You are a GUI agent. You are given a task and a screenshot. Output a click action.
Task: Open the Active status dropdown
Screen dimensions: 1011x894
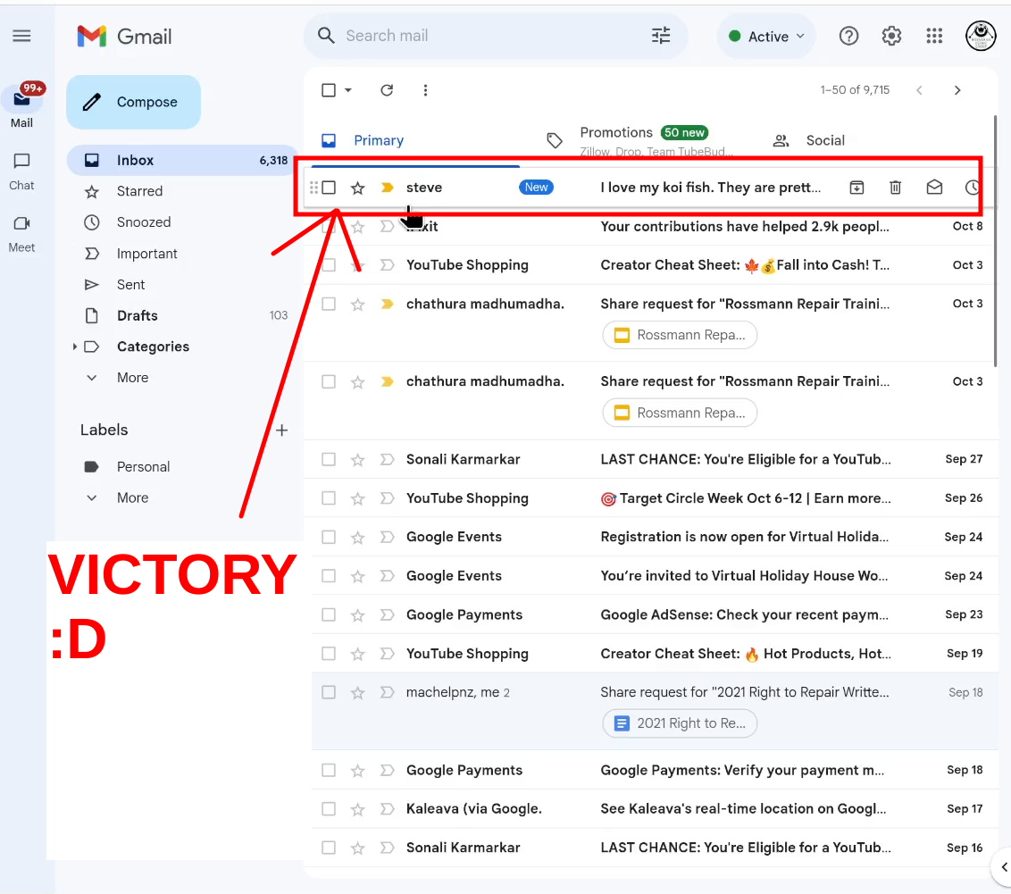coord(766,36)
